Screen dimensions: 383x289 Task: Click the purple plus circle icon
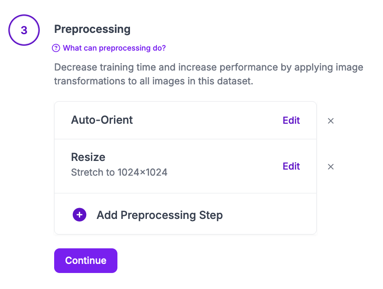pyautogui.click(x=79, y=215)
